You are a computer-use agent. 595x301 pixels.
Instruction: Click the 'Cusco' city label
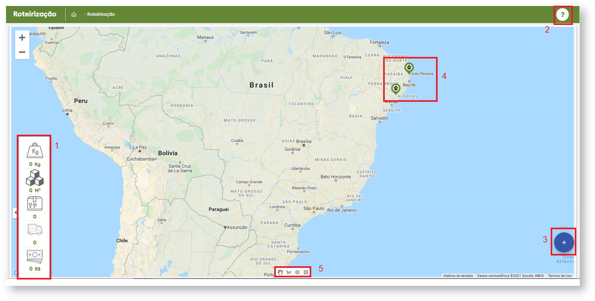(109, 123)
